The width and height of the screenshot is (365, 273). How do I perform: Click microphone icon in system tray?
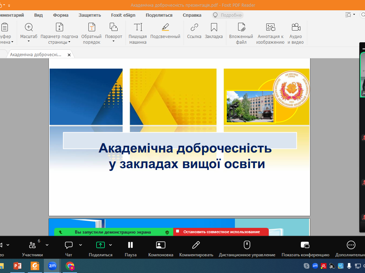(x=349, y=266)
